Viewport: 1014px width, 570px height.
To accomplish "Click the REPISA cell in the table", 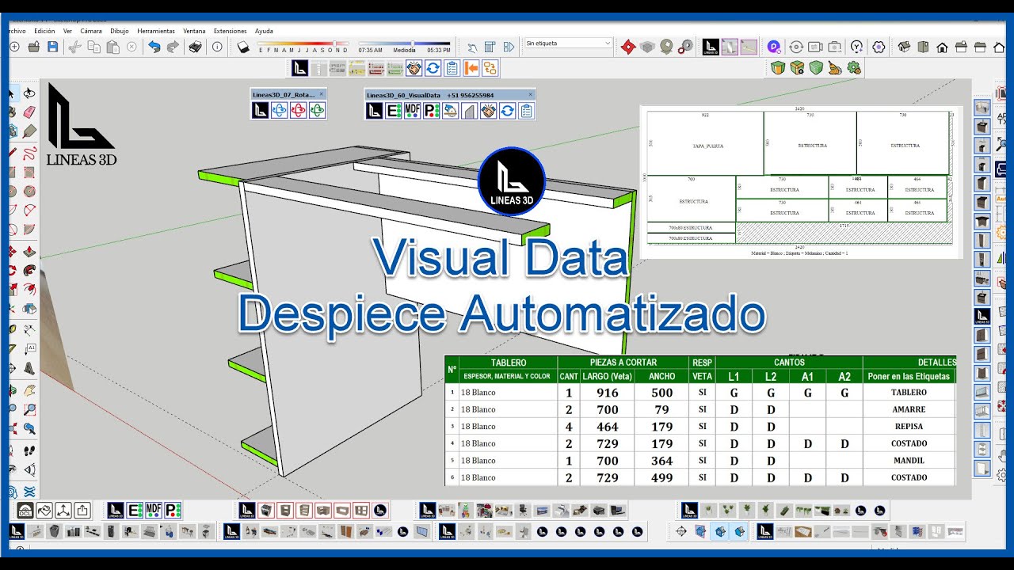I will click(909, 427).
